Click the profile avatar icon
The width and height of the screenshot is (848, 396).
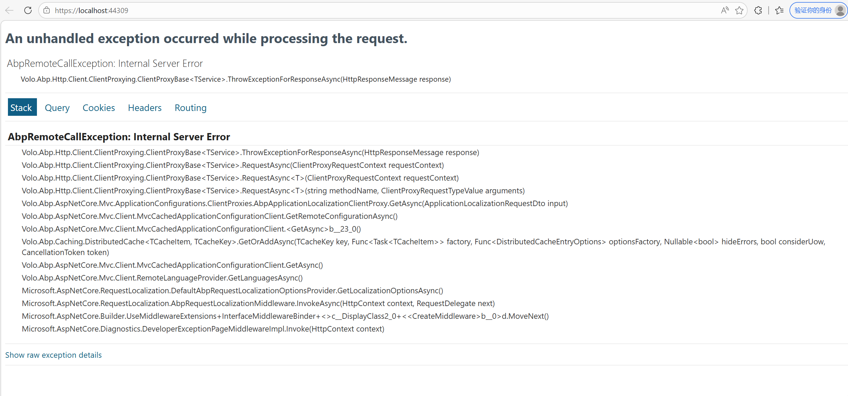click(x=840, y=10)
